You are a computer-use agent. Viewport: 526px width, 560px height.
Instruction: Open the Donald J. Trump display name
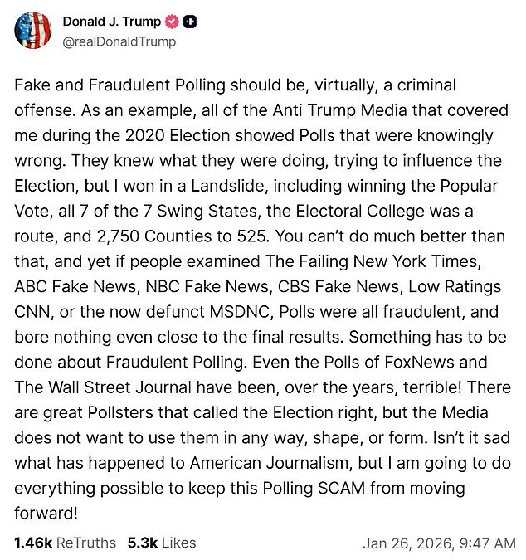[112, 22]
